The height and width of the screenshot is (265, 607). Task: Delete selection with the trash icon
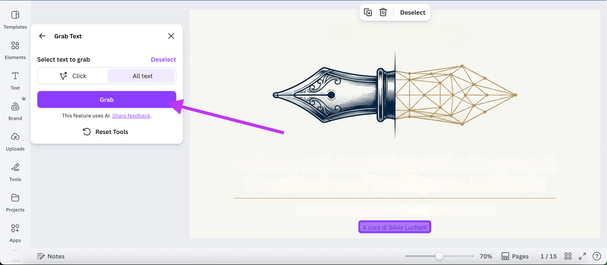(383, 13)
